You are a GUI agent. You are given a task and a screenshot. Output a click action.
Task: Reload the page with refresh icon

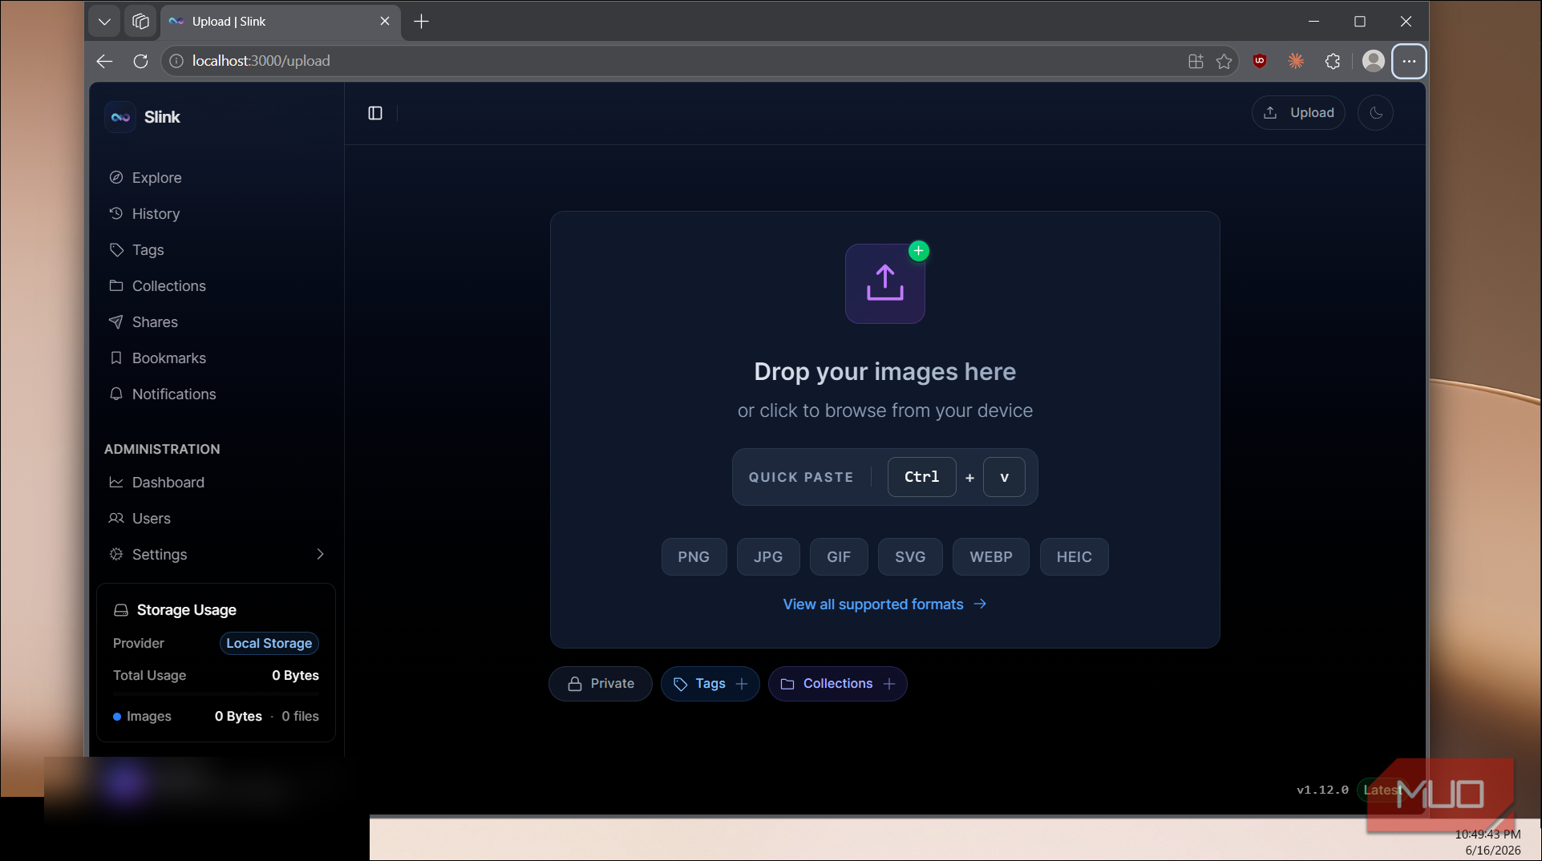point(140,61)
